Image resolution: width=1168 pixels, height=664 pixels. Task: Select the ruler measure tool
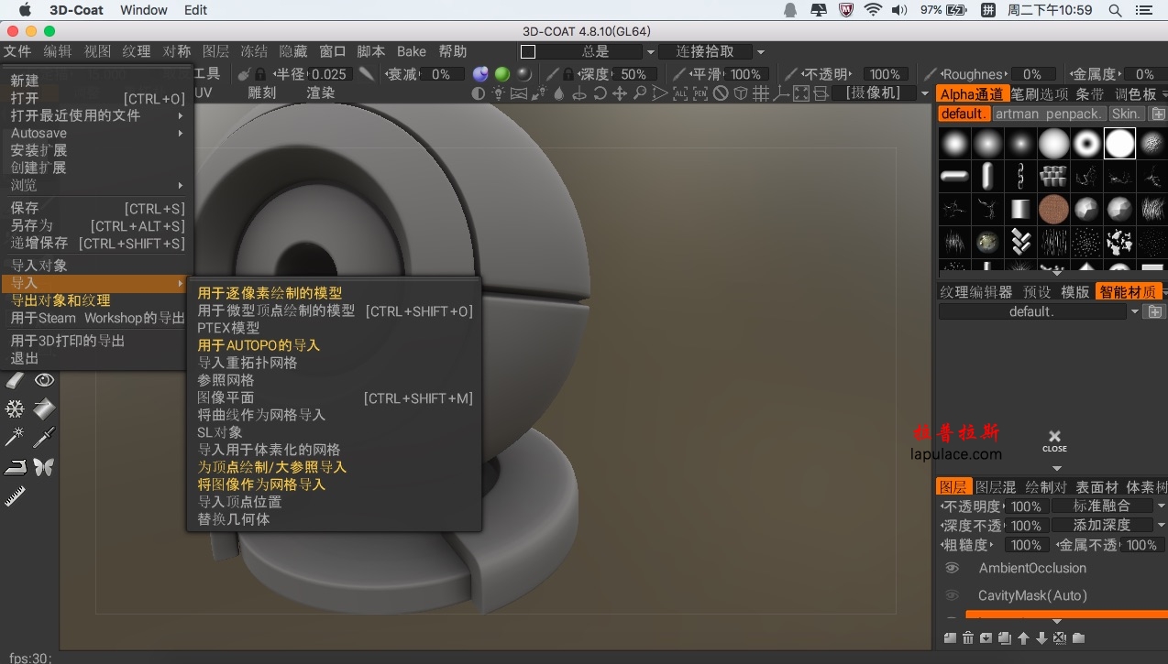click(x=16, y=497)
